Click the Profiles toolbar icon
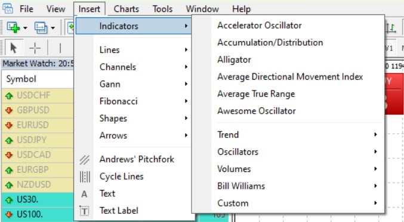This screenshot has width=404, height=222. pyautogui.click(x=41, y=27)
